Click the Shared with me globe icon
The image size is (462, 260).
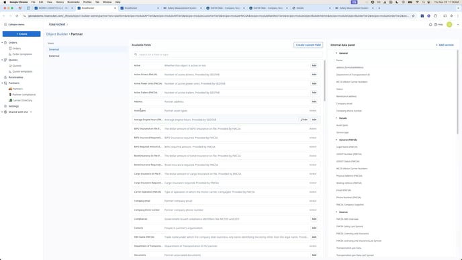[x=5, y=112]
